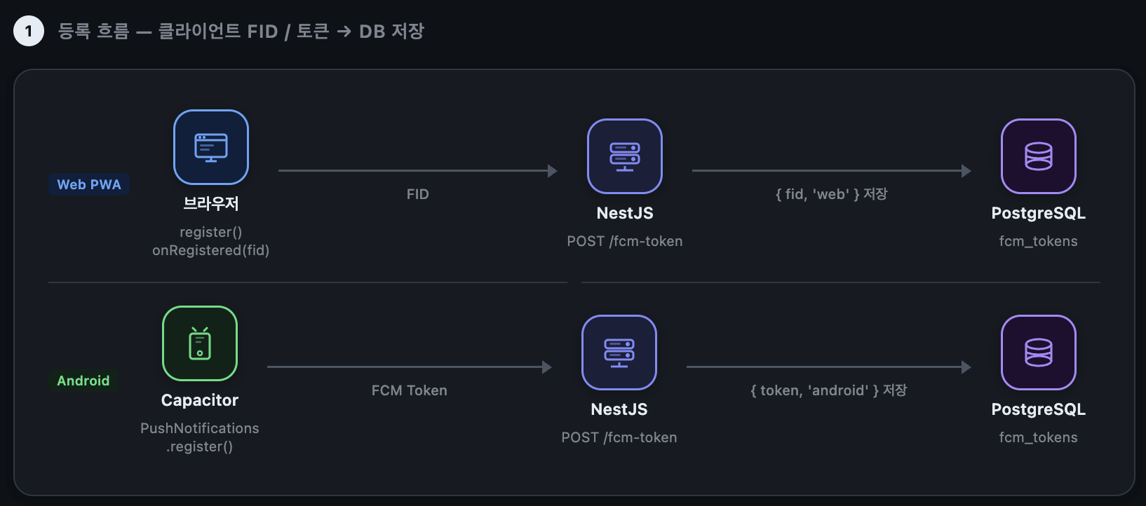This screenshot has width=1146, height=506.
Task: Click the browser monitor icon in Web PWA row
Action: 211,147
